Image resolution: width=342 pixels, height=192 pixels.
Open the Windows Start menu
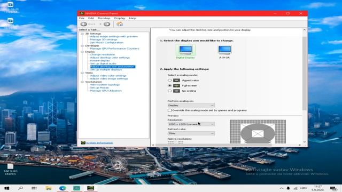pyautogui.click(x=7, y=188)
